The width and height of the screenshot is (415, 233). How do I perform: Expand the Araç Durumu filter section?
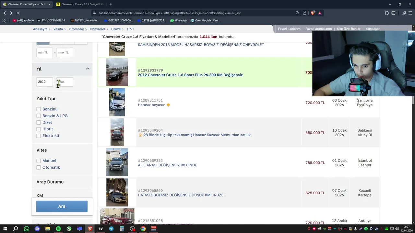tap(62, 182)
